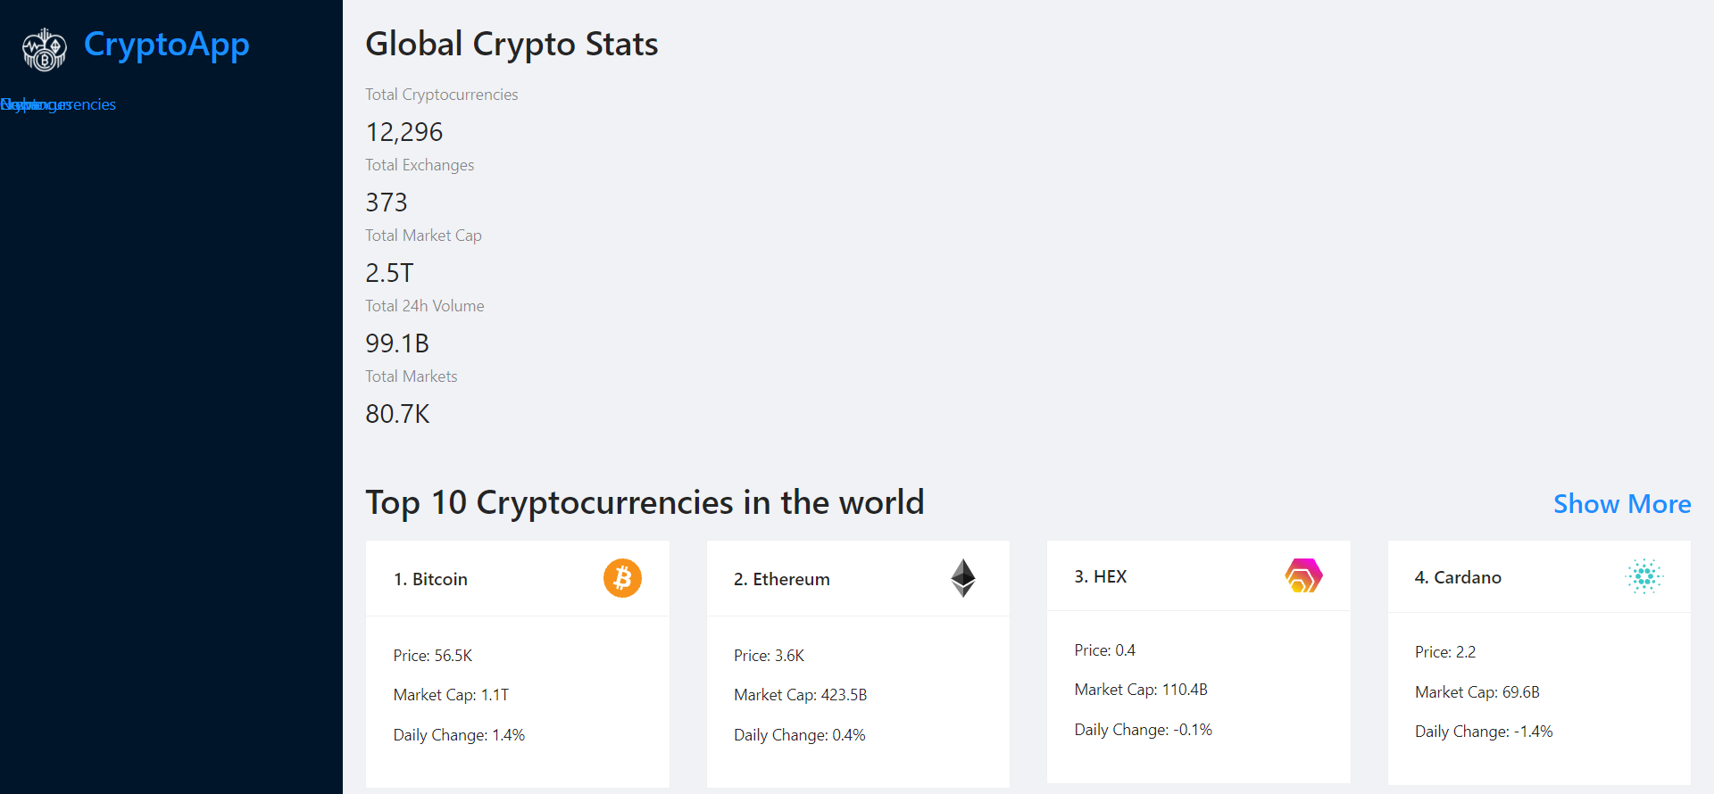Viewport: 1714px width, 794px height.
Task: Select HEX's Price: 0.4 text
Action: tap(1104, 650)
